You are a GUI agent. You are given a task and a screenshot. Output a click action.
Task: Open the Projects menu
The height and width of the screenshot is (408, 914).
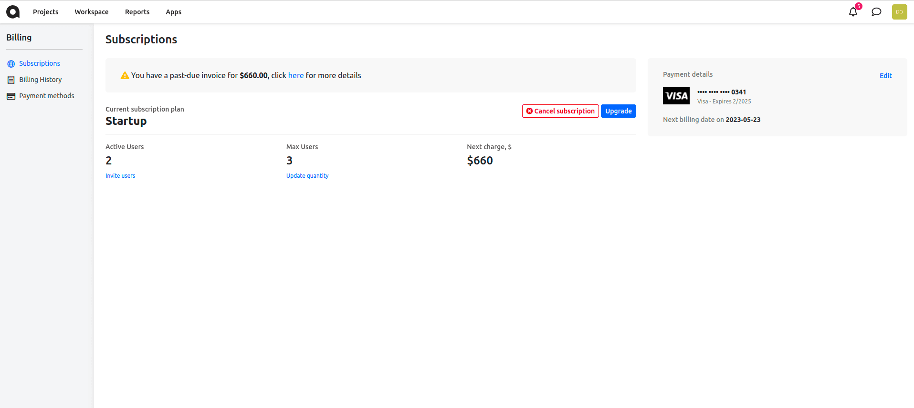click(46, 12)
